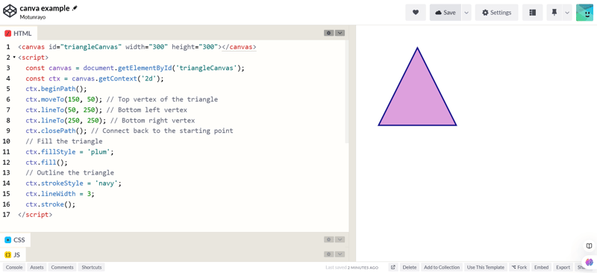Open pen Settings
This screenshot has width=597, height=273.
(x=496, y=13)
